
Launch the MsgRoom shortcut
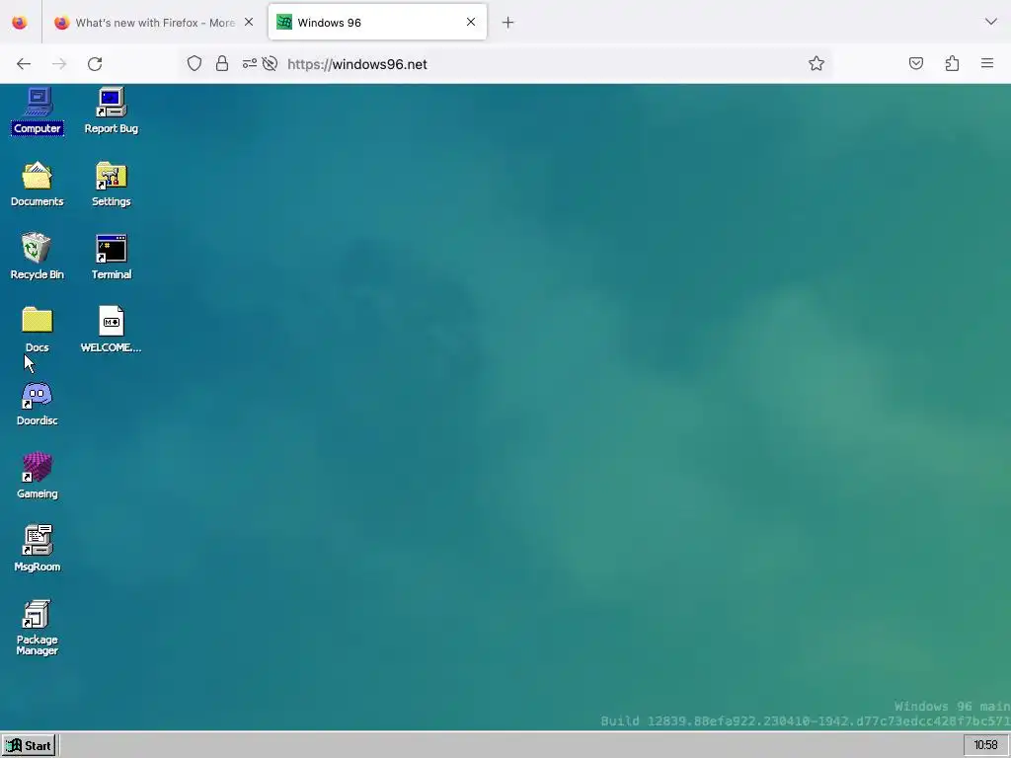pos(38,549)
